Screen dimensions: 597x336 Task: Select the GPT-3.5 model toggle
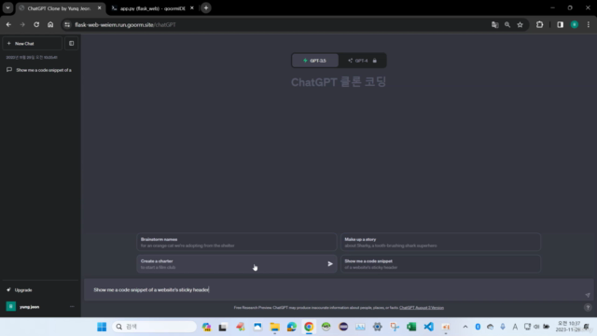(315, 61)
